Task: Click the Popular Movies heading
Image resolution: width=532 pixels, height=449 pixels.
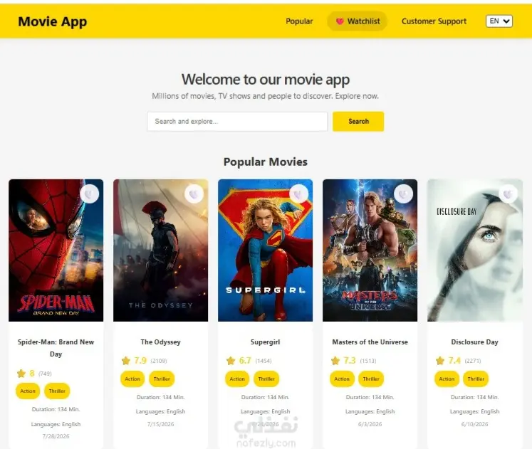Action: (266, 162)
